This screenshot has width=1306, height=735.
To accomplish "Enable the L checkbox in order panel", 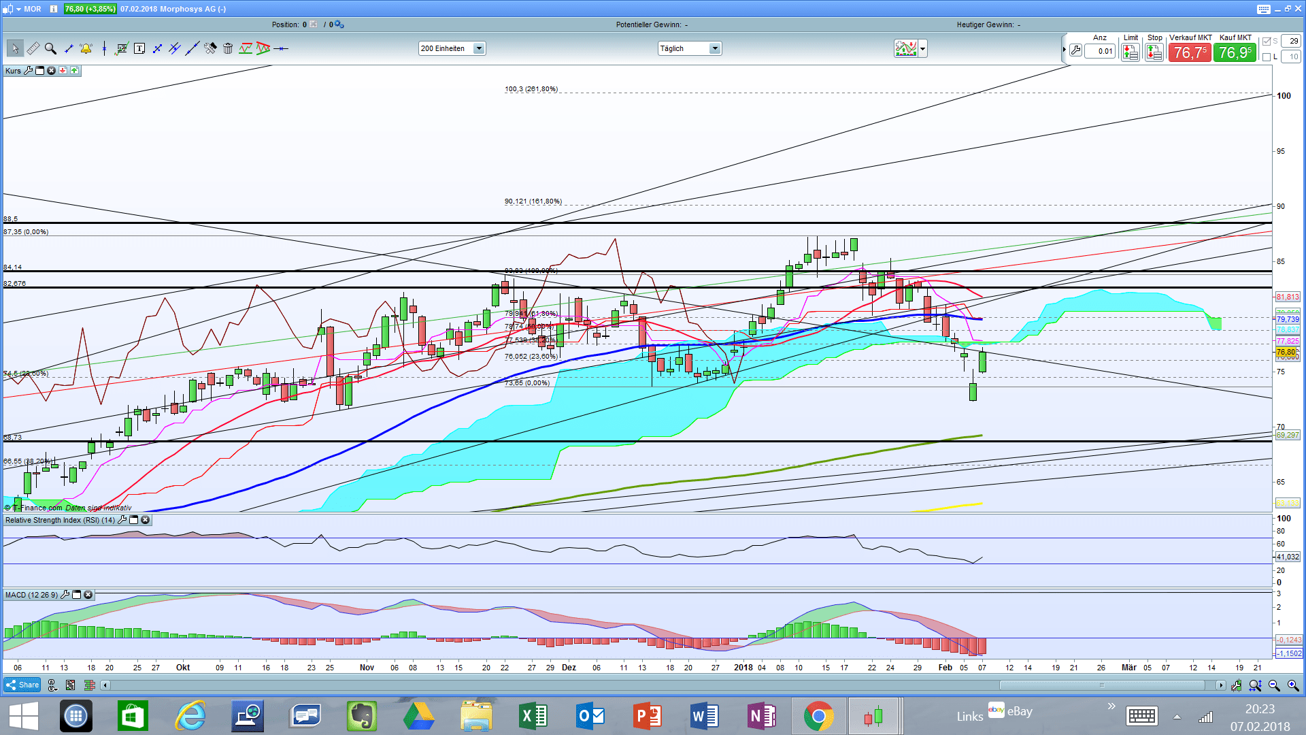I will click(1267, 57).
